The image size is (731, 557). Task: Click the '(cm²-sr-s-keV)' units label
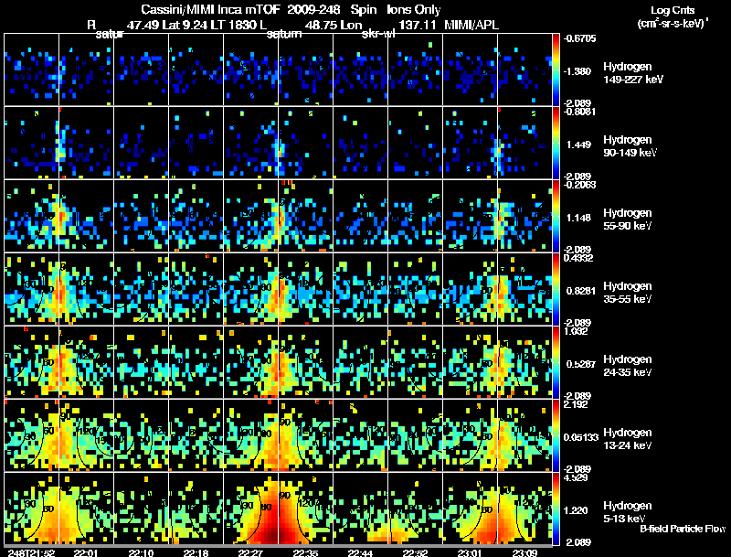tap(673, 23)
